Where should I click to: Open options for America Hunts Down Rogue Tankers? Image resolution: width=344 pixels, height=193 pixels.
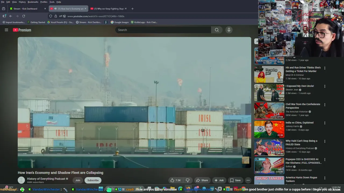tap(325, 178)
